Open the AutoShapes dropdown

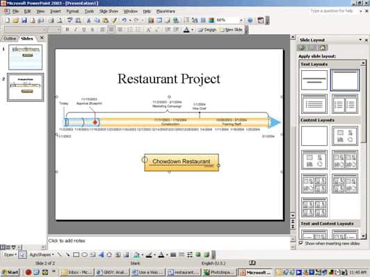42,255
